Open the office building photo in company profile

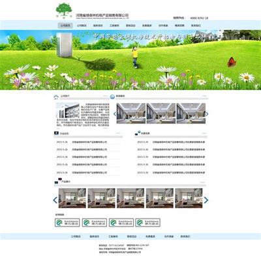[68, 110]
